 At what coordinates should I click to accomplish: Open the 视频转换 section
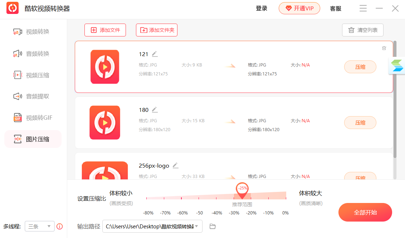click(31, 32)
